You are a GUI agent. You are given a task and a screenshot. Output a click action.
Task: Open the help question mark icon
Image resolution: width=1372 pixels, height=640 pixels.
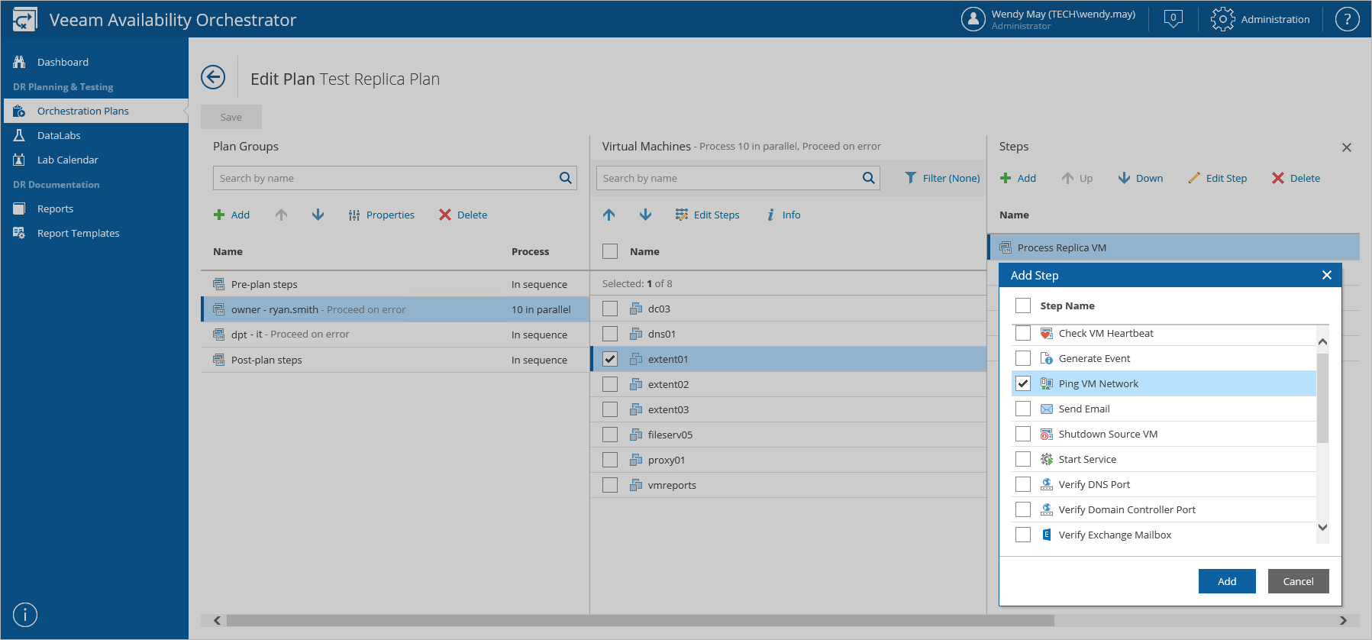[x=1347, y=19]
